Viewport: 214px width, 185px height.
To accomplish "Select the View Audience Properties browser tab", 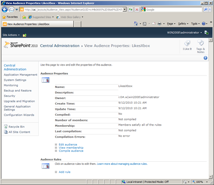I will pos(38,24).
